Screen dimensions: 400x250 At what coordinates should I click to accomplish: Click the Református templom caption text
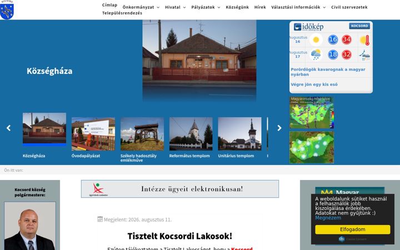pos(189,156)
